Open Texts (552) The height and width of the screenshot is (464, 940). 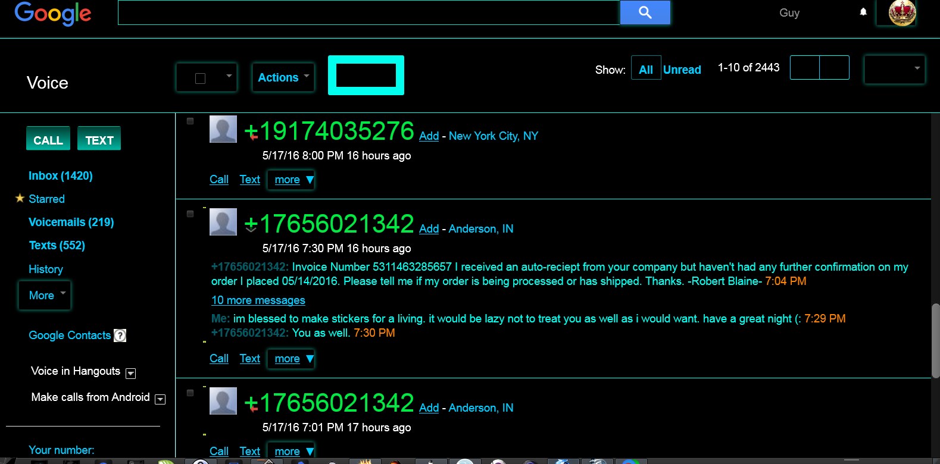(x=57, y=245)
